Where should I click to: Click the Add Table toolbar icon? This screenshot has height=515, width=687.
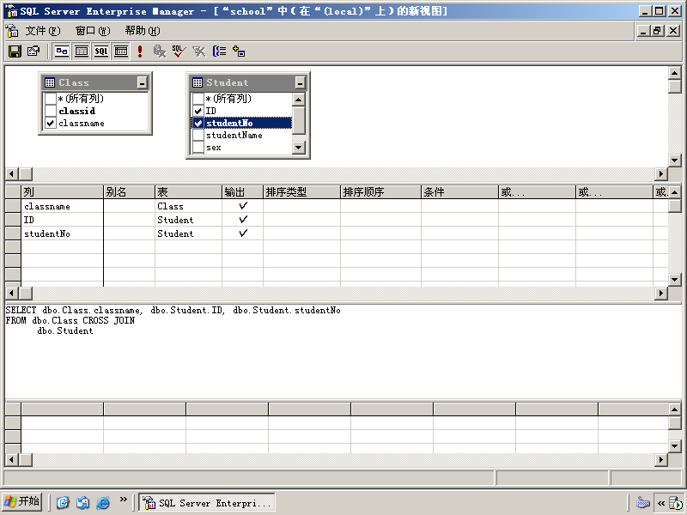click(239, 51)
